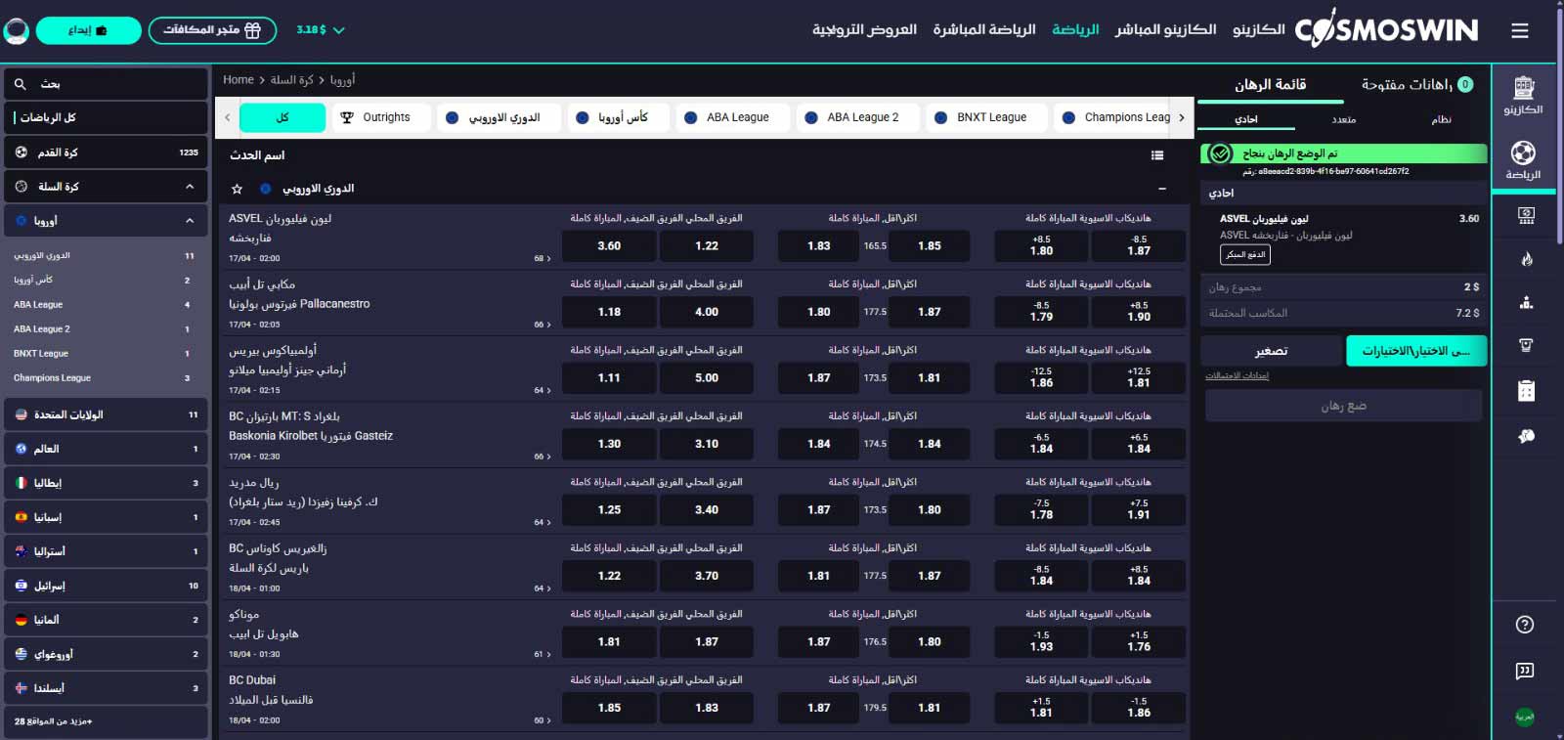
Task: Favorite the الدوري الاوروبي league with star
Action: (237, 189)
